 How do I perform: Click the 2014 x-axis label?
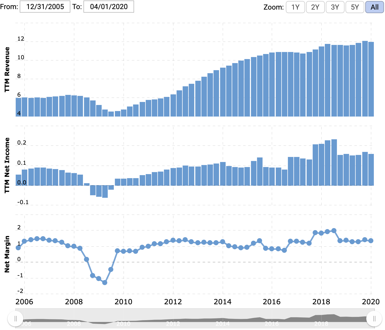pyautogui.click(x=223, y=302)
